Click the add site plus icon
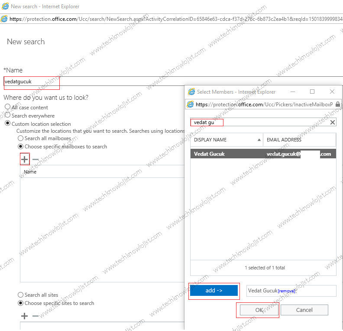343x331 pixels. click(25, 316)
